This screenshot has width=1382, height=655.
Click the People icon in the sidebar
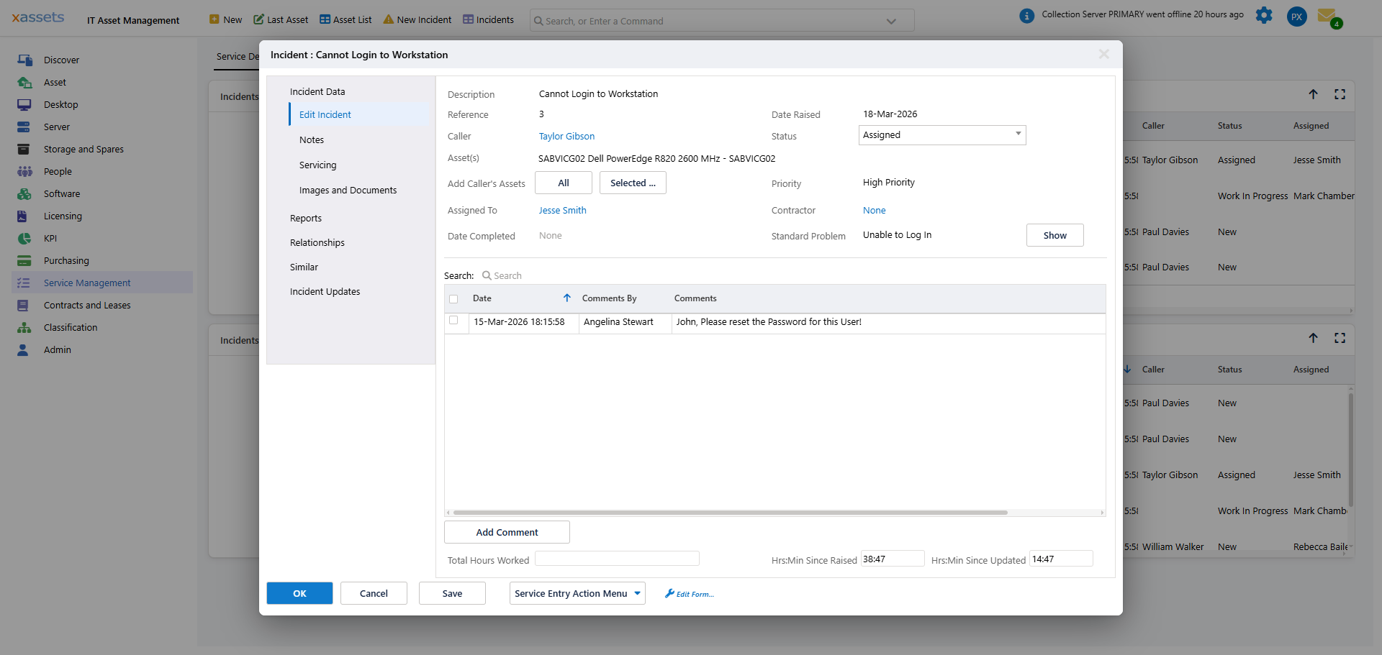click(25, 171)
